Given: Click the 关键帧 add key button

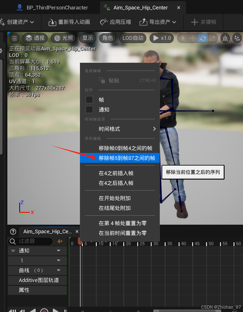Looking at the screenshot, I should [x=204, y=22].
